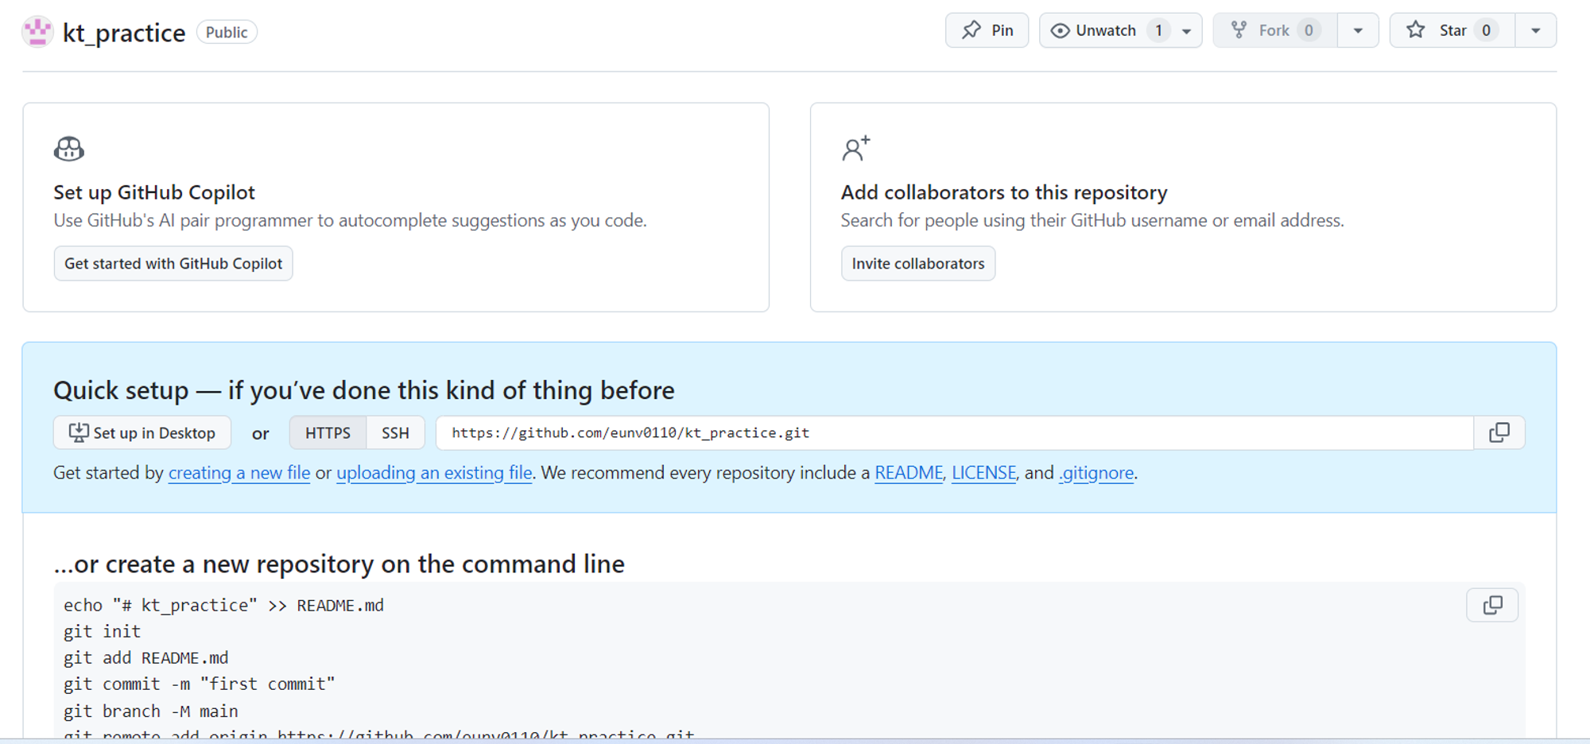Click 'Add collaborators to this repository' heading
This screenshot has width=1590, height=744.
pos(1004,192)
